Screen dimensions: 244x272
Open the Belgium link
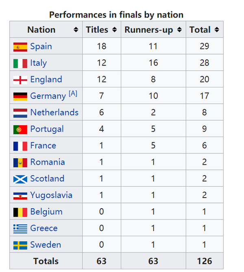(x=46, y=212)
